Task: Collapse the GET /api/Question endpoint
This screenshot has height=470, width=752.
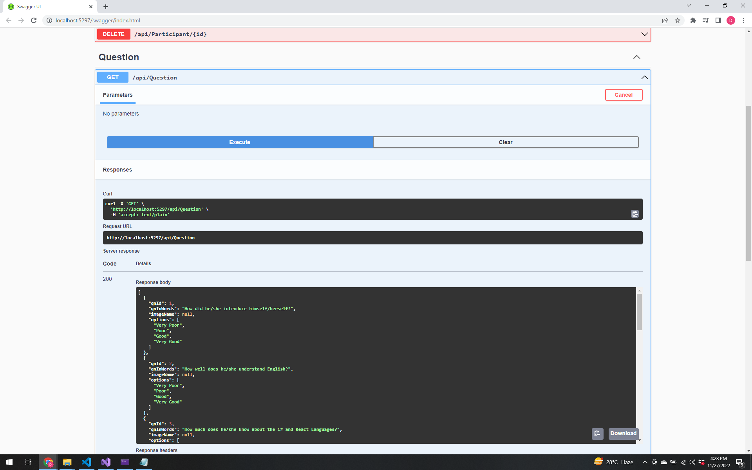Action: coord(644,77)
